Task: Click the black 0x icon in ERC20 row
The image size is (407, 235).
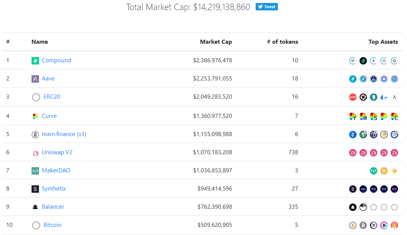Action: [x=363, y=97]
